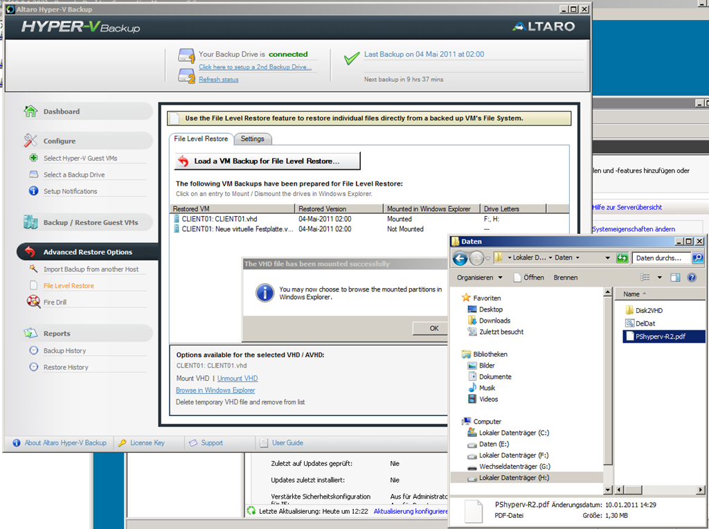Click the Explorer search magnifier icon
Image resolution: width=709 pixels, height=529 pixels.
tap(698, 258)
